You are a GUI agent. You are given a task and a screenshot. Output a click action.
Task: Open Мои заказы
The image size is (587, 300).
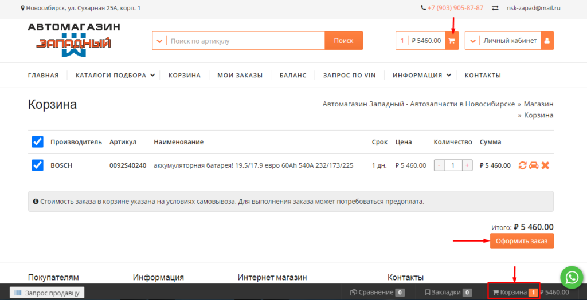(x=240, y=75)
